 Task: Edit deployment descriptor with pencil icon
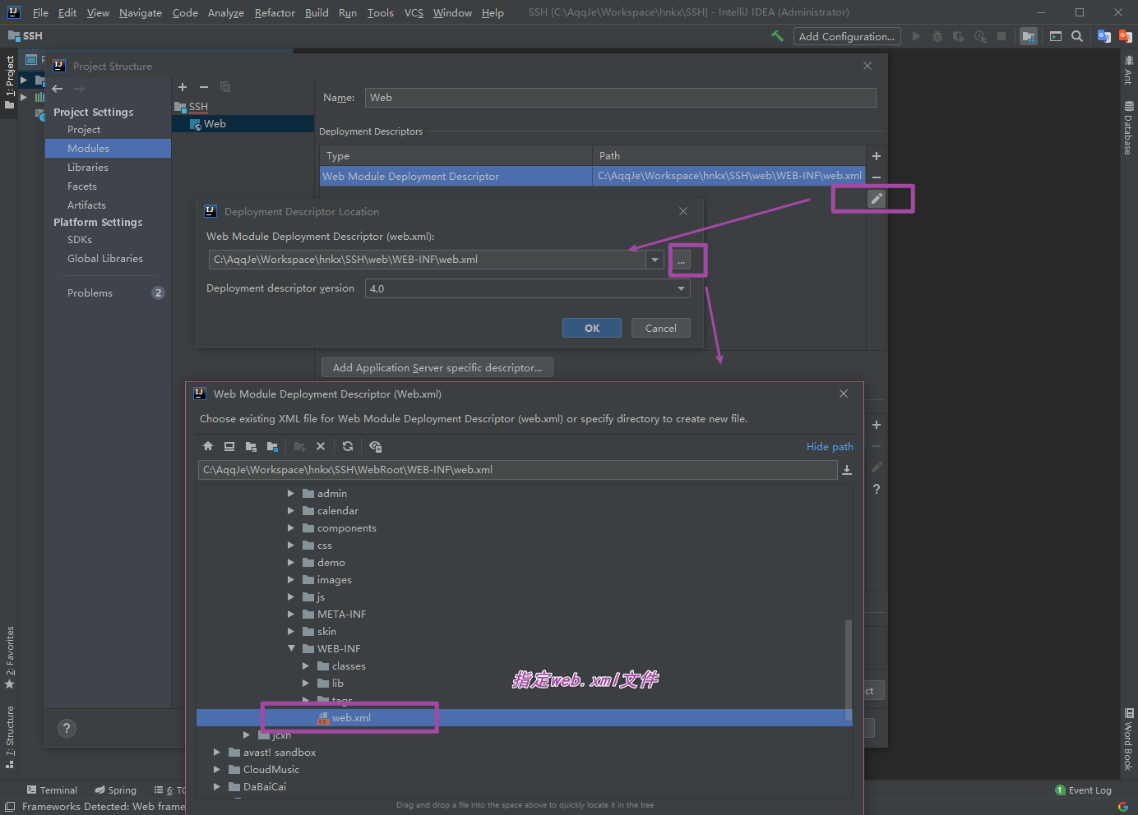coord(877,198)
